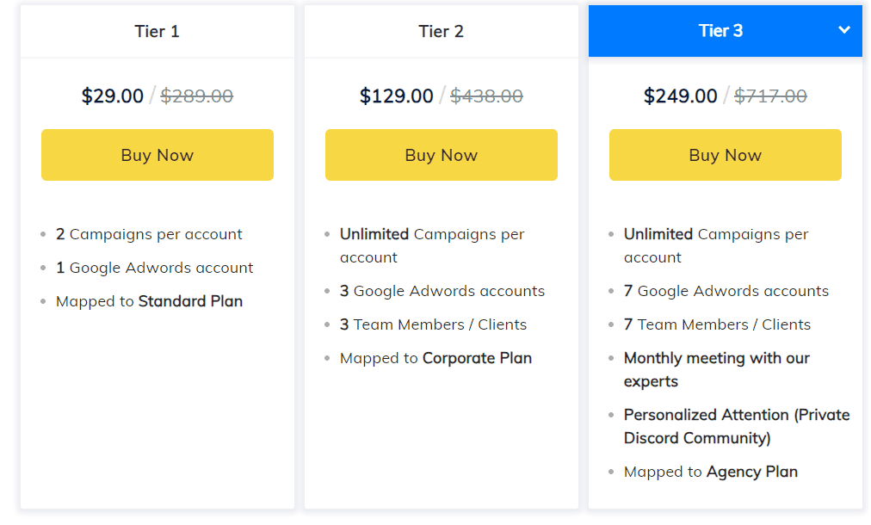Click the 3 Google Adwords accounts item
871x525 pixels.
coord(442,291)
